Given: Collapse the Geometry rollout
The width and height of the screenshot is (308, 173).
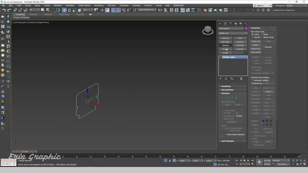Looking at the screenshot, I should [262, 28].
